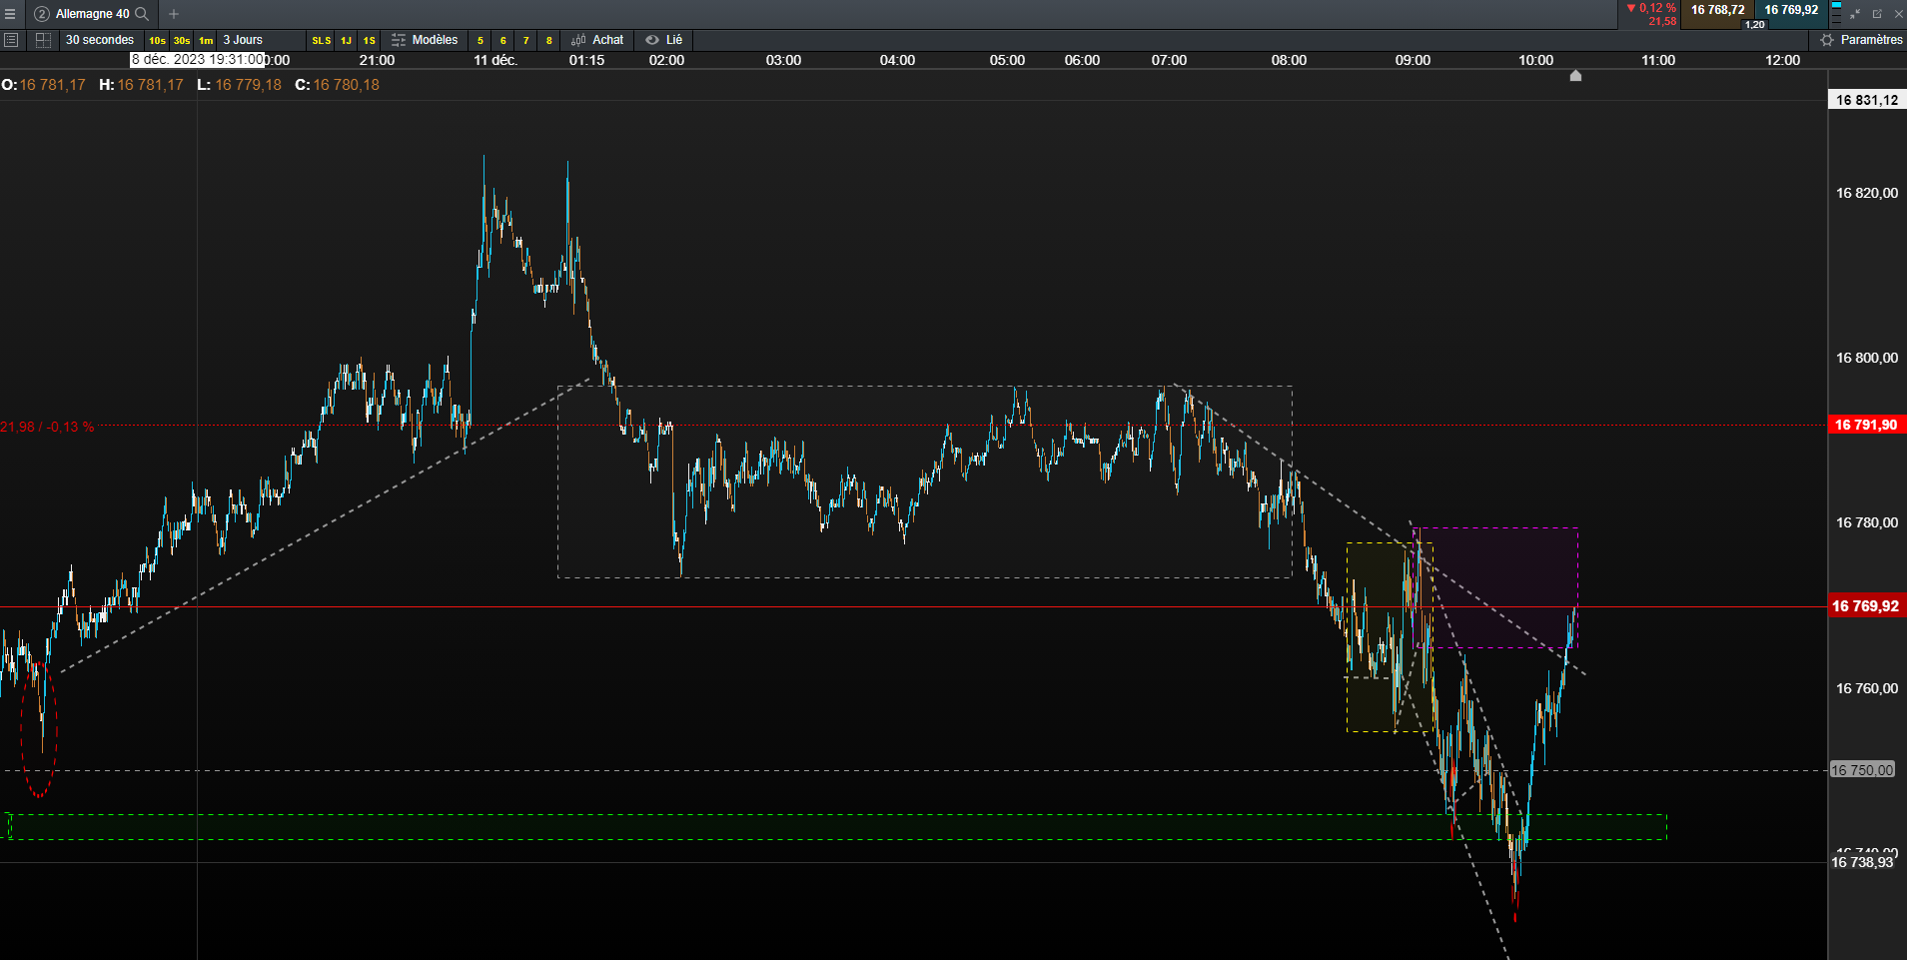Click the 16 800,00 price axis label
The image size is (1907, 960).
(x=1867, y=358)
